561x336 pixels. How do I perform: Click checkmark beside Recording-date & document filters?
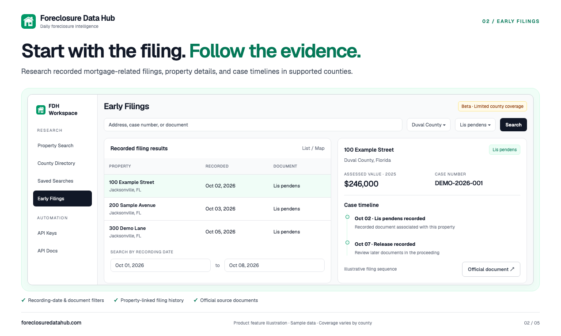[23, 300]
